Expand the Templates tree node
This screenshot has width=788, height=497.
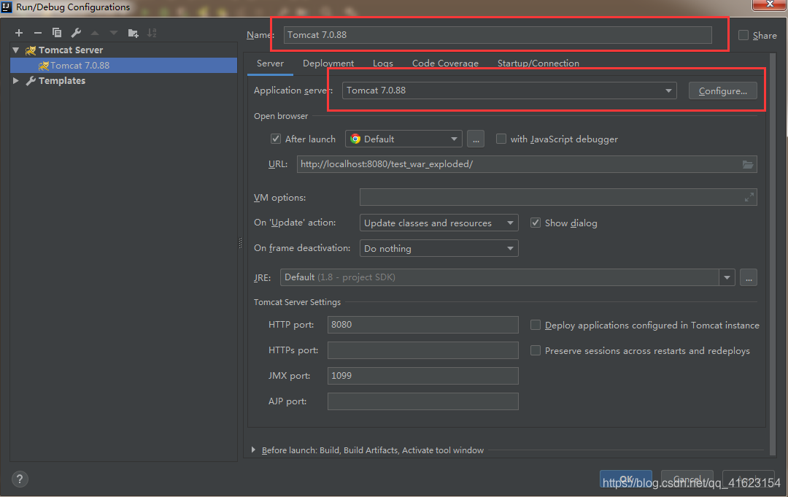[16, 81]
